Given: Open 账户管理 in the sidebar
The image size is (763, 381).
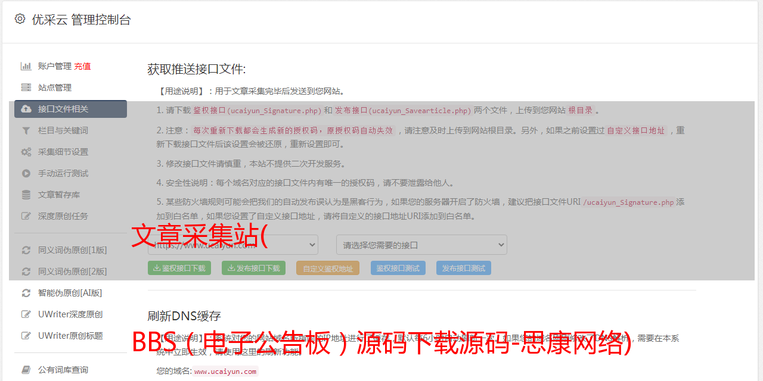Looking at the screenshot, I should (55, 66).
